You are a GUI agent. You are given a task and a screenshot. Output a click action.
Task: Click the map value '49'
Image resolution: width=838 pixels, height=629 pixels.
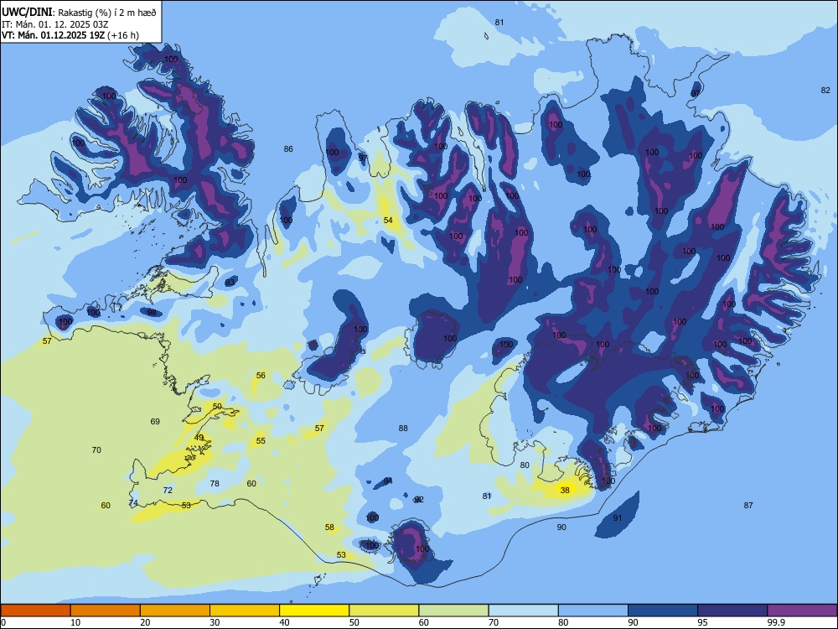(199, 438)
